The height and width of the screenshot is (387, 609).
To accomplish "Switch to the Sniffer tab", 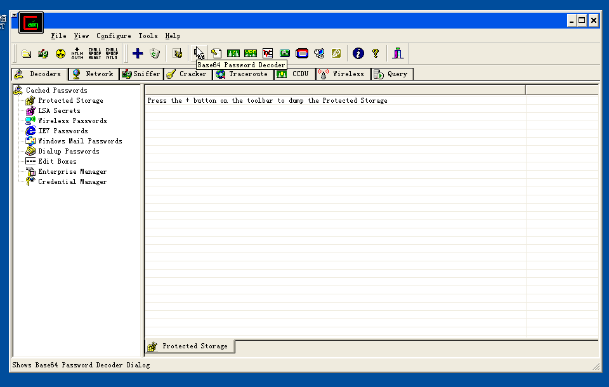I will 141,74.
